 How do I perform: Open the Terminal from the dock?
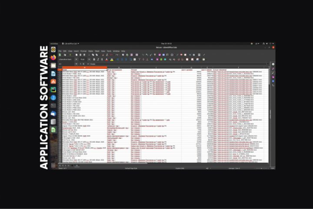[x=53, y=106]
